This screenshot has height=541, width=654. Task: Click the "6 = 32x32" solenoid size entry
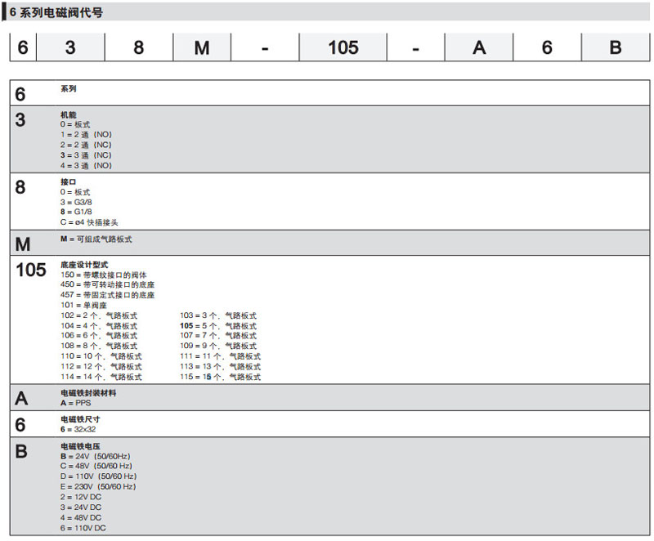78,429
